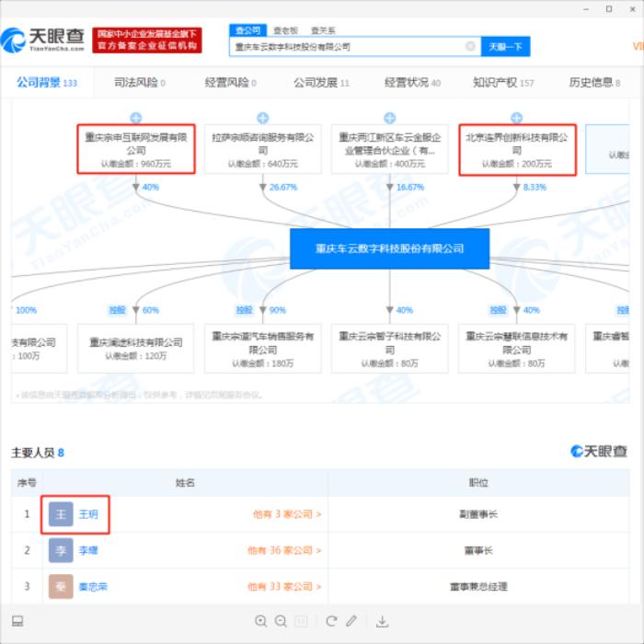This screenshot has height=644, width=644.
Task: Expand plus above 北京造界创新科技有限公司
Action: point(517,118)
